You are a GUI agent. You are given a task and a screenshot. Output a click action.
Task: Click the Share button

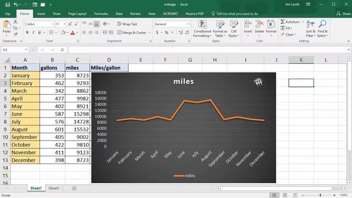(x=343, y=14)
